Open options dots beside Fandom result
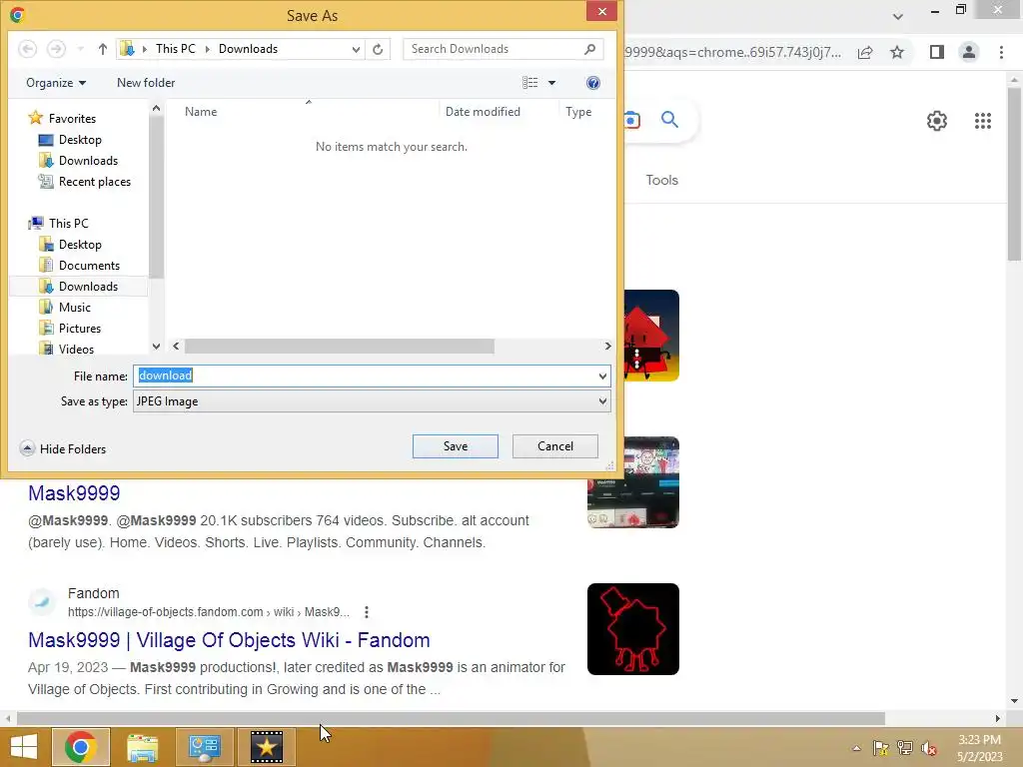1023x767 pixels. (x=367, y=612)
